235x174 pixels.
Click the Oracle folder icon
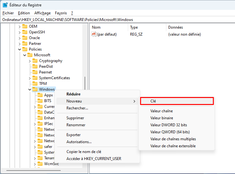click(x=25, y=38)
